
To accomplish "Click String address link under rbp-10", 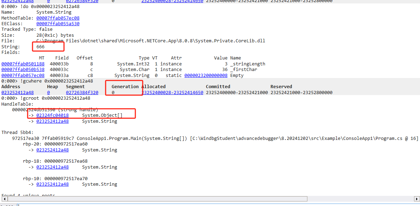I will click(x=52, y=184).
